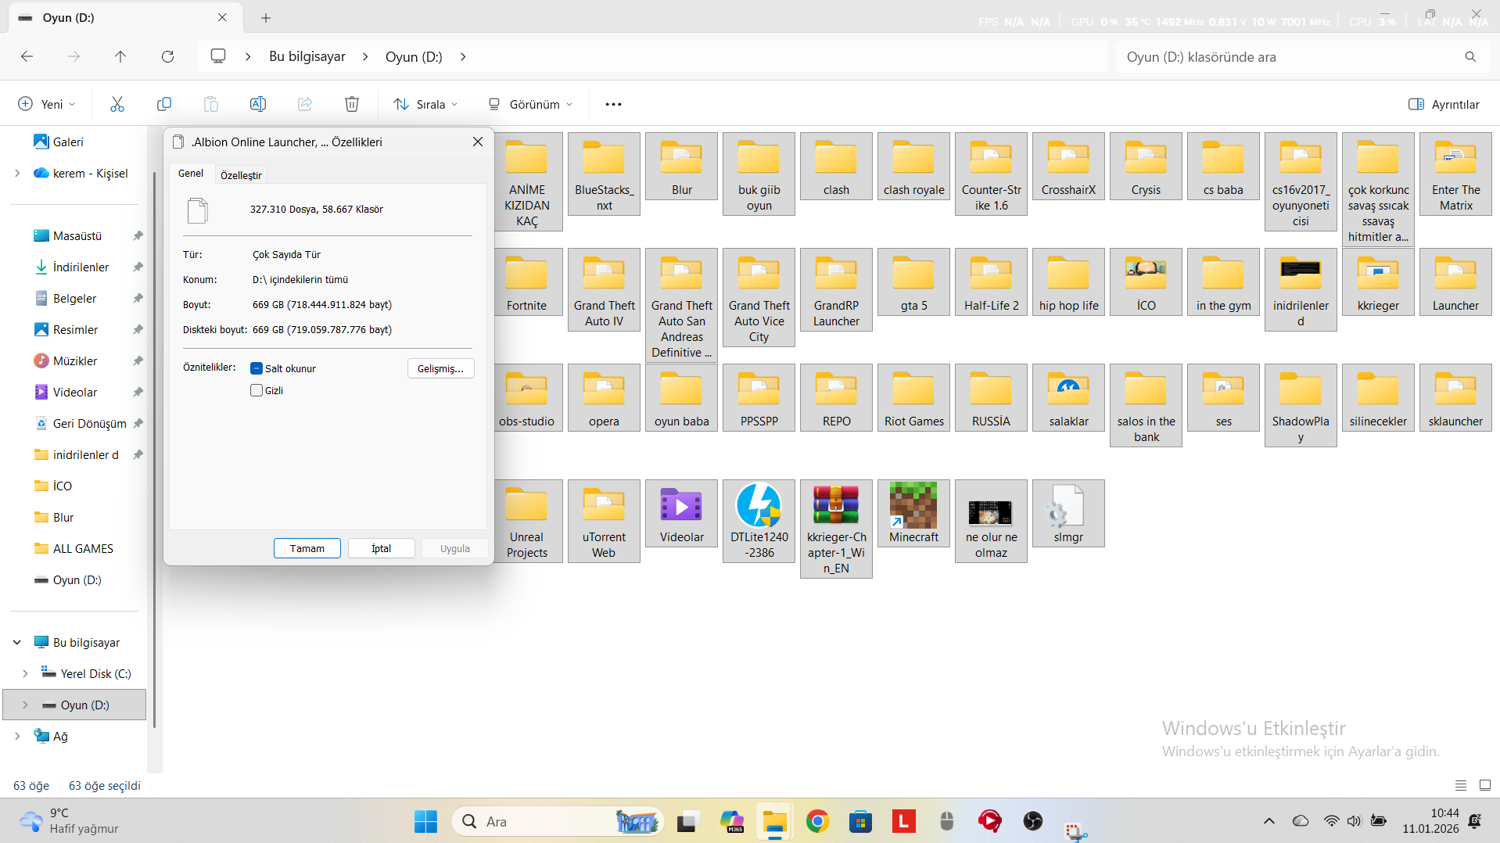Click the Gelişmiş... button
This screenshot has width=1500, height=843.
tap(441, 368)
